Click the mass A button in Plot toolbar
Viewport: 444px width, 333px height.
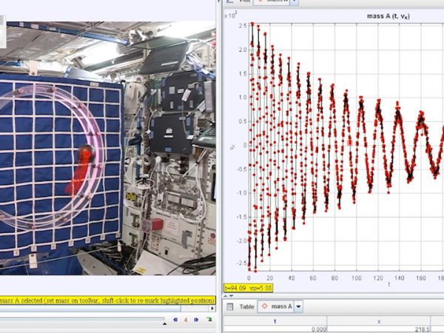tap(272, 2)
